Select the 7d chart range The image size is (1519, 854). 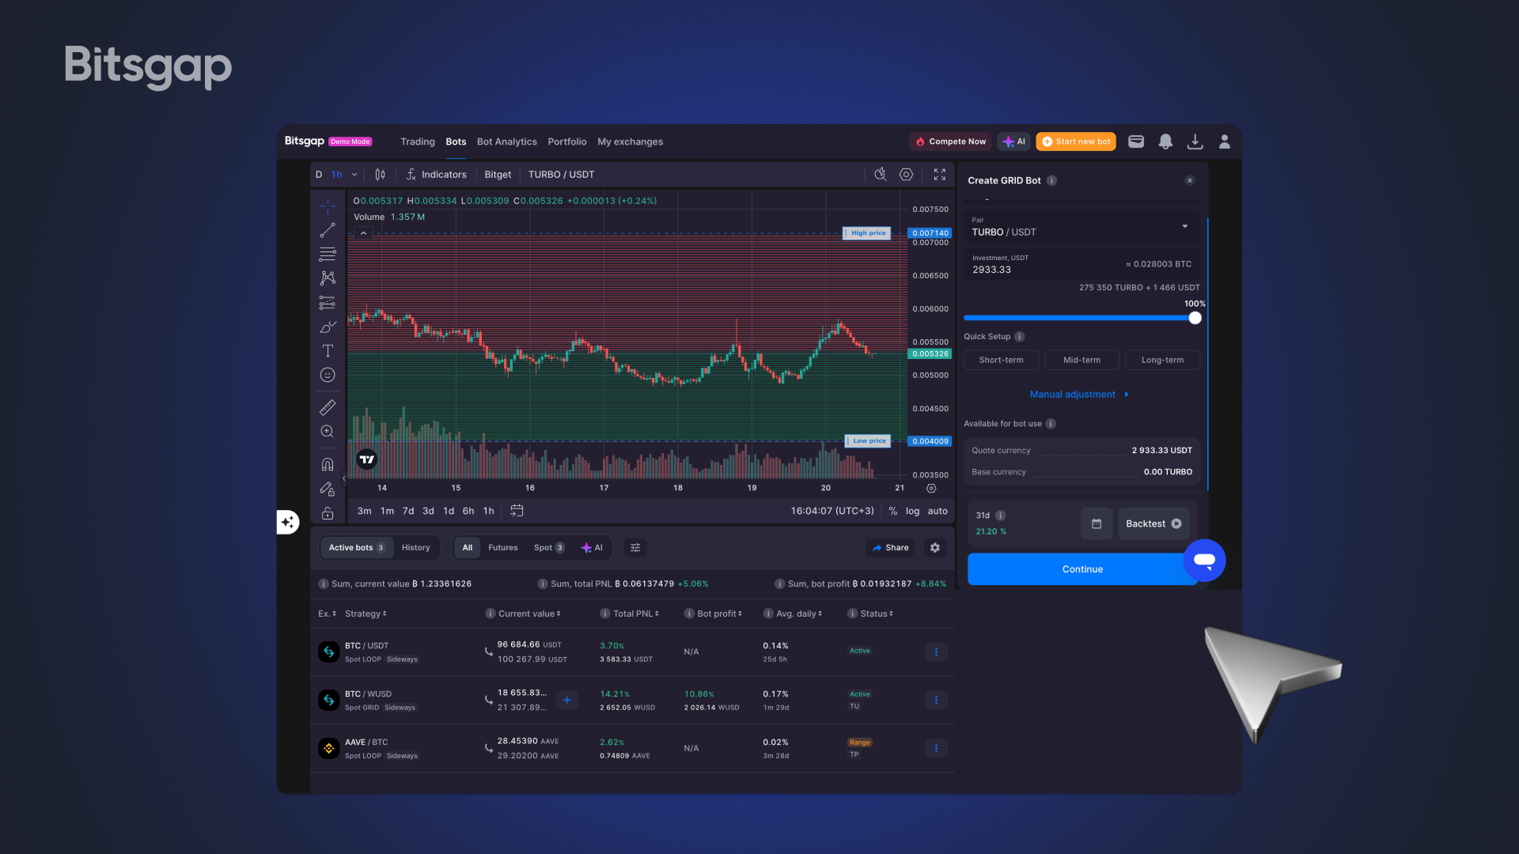pos(408,511)
